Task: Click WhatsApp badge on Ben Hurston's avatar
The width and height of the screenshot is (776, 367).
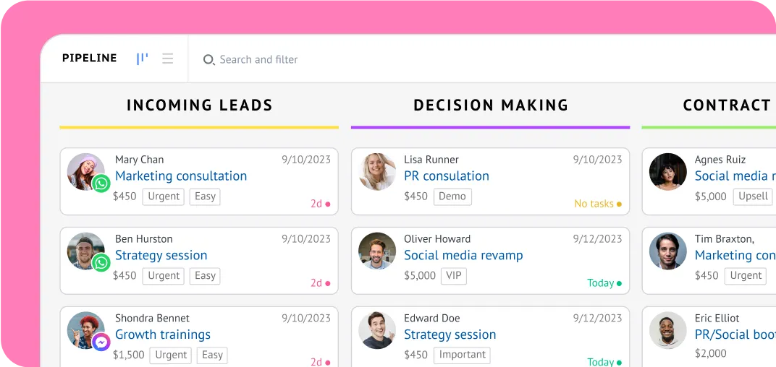Action: point(101,263)
